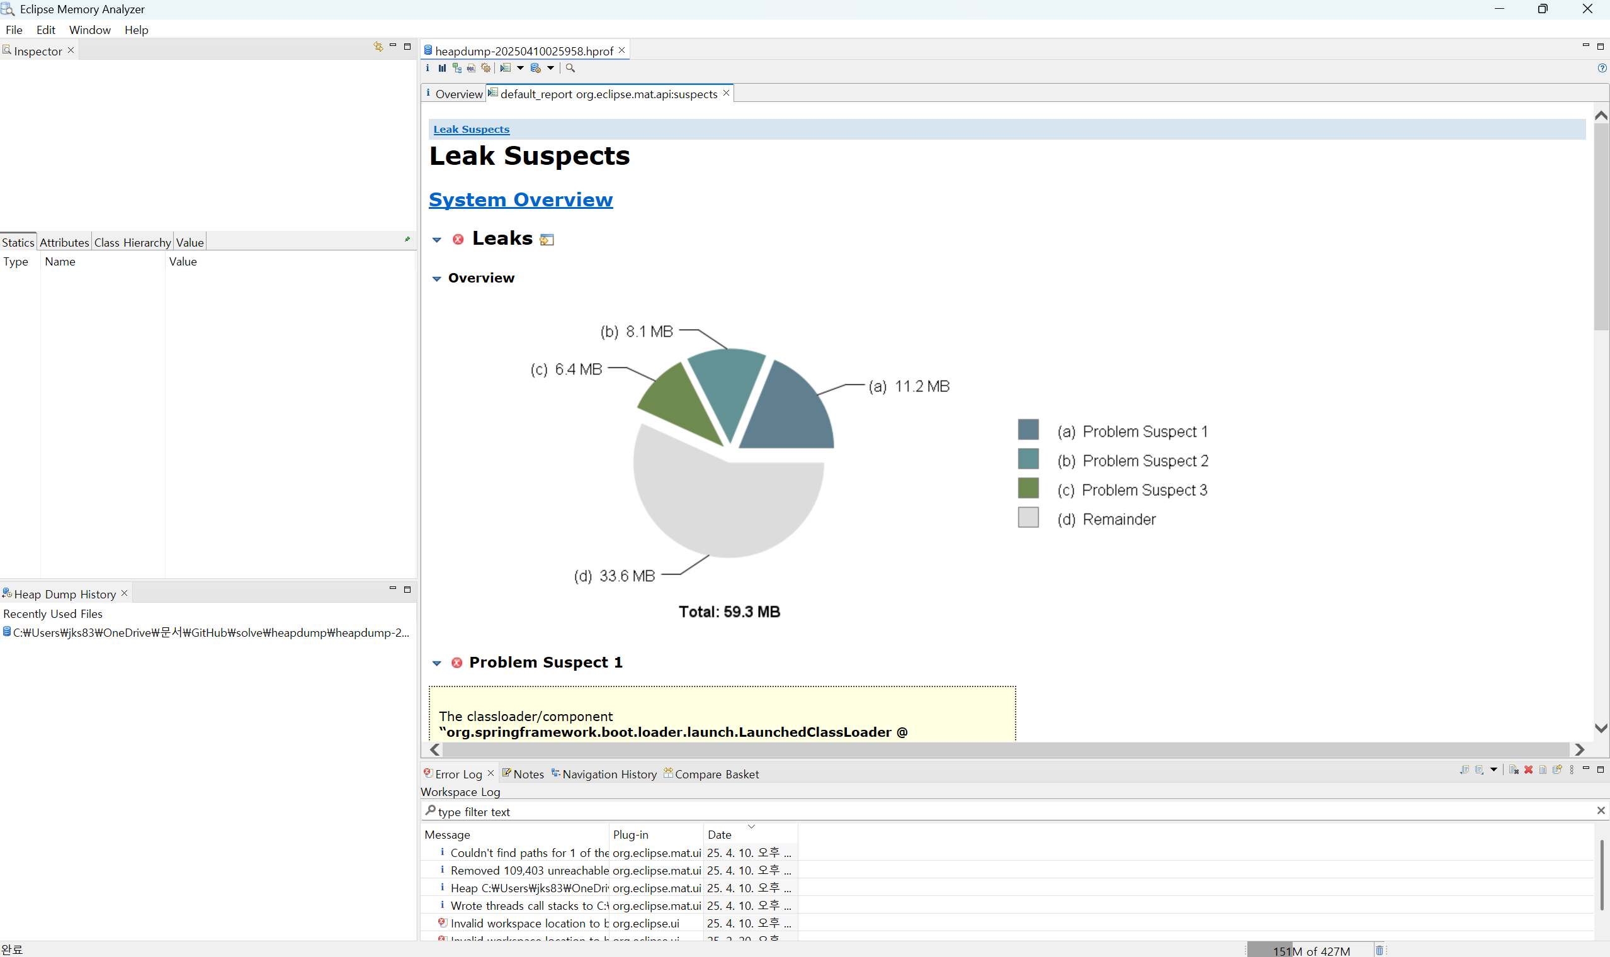The height and width of the screenshot is (957, 1610).
Task: Click the icon beside the Leaks heading
Action: pos(547,240)
